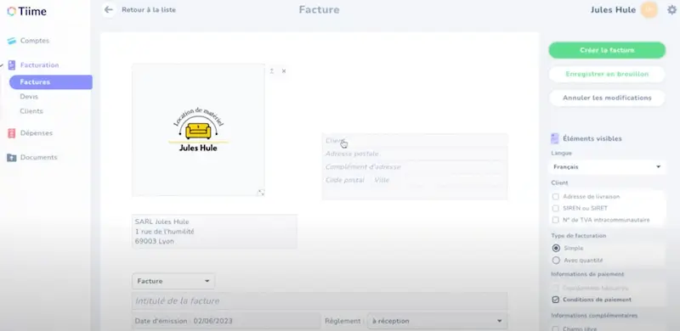The image size is (680, 331).
Task: Click the Comptes card icon
Action: coord(12,41)
